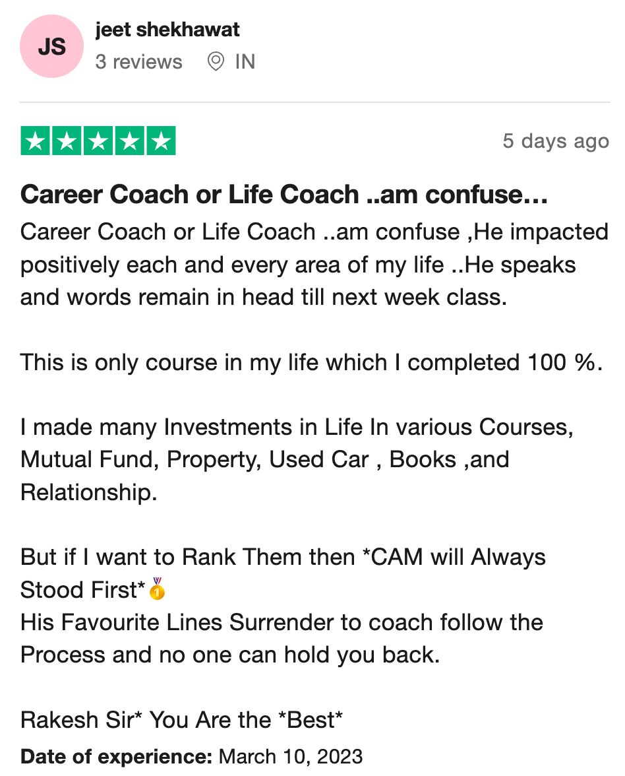Viewport: 625px width, 776px height.
Task: Click the first green rating star
Action: [x=36, y=141]
